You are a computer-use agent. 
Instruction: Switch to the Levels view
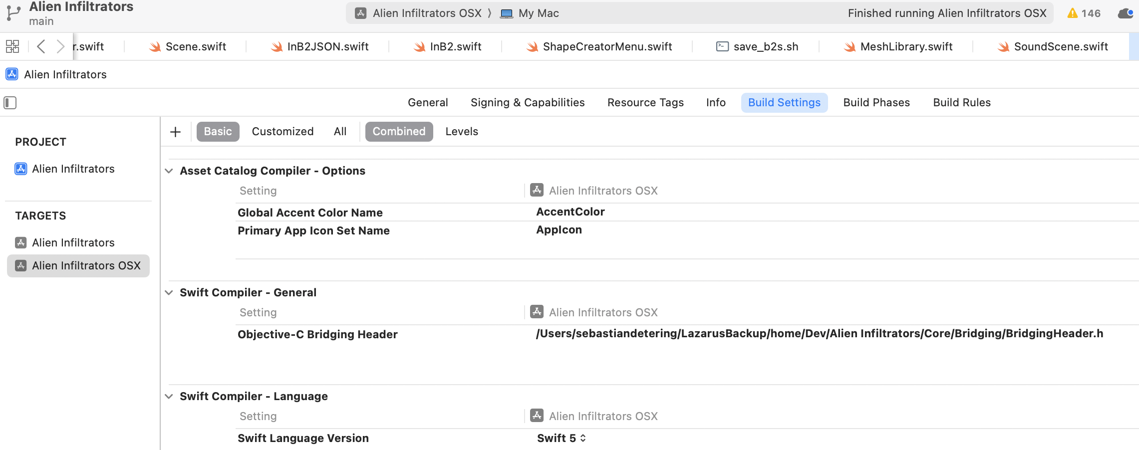point(461,132)
